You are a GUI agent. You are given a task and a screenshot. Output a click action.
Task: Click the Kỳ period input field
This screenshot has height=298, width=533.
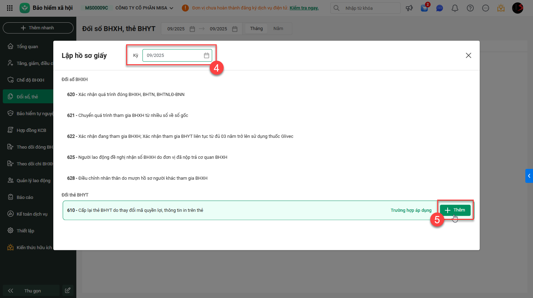(x=177, y=55)
